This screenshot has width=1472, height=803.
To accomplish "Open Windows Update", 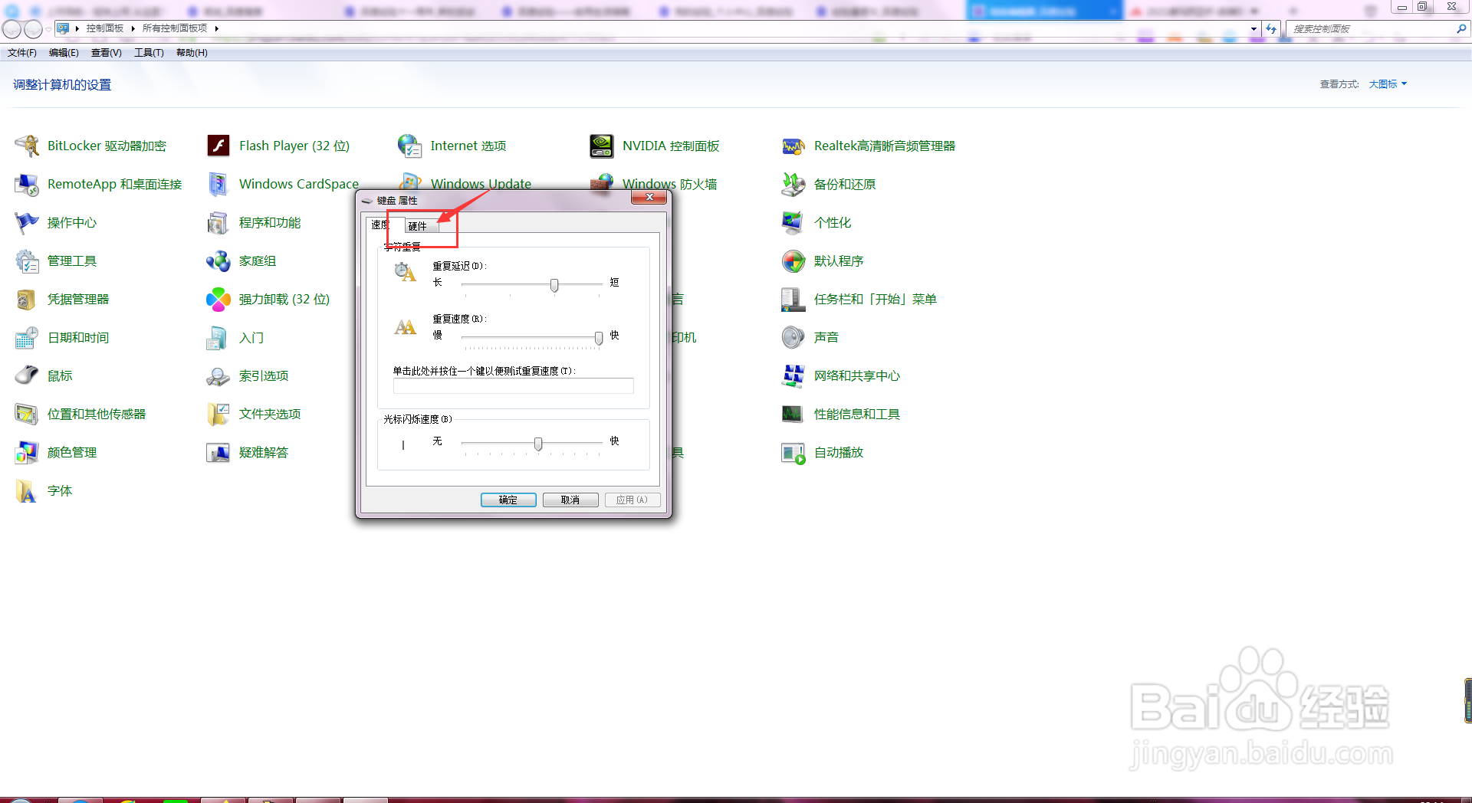I will point(480,183).
